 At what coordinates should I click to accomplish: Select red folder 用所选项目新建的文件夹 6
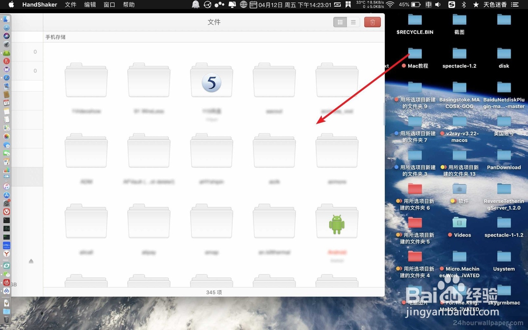[415, 196]
